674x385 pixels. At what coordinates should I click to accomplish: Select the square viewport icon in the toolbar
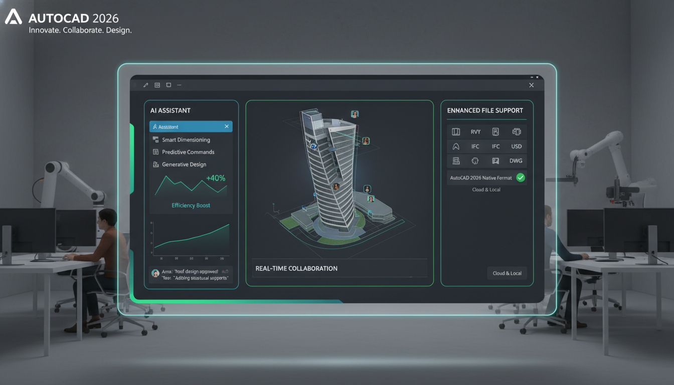tap(168, 85)
